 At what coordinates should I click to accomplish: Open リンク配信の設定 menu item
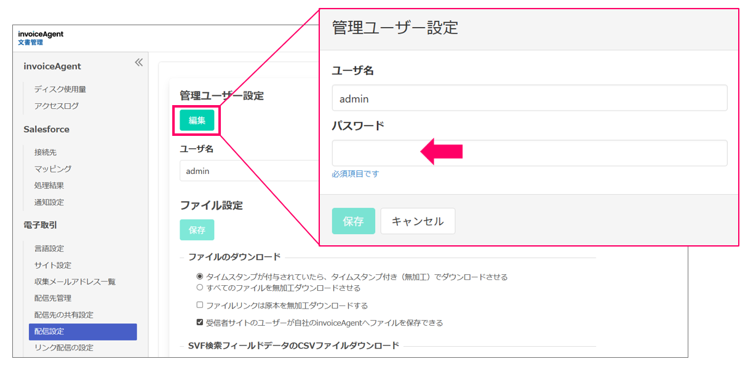coord(64,347)
